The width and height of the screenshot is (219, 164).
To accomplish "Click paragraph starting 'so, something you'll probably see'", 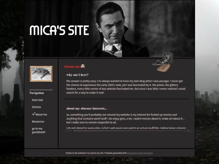I will (125, 119).
